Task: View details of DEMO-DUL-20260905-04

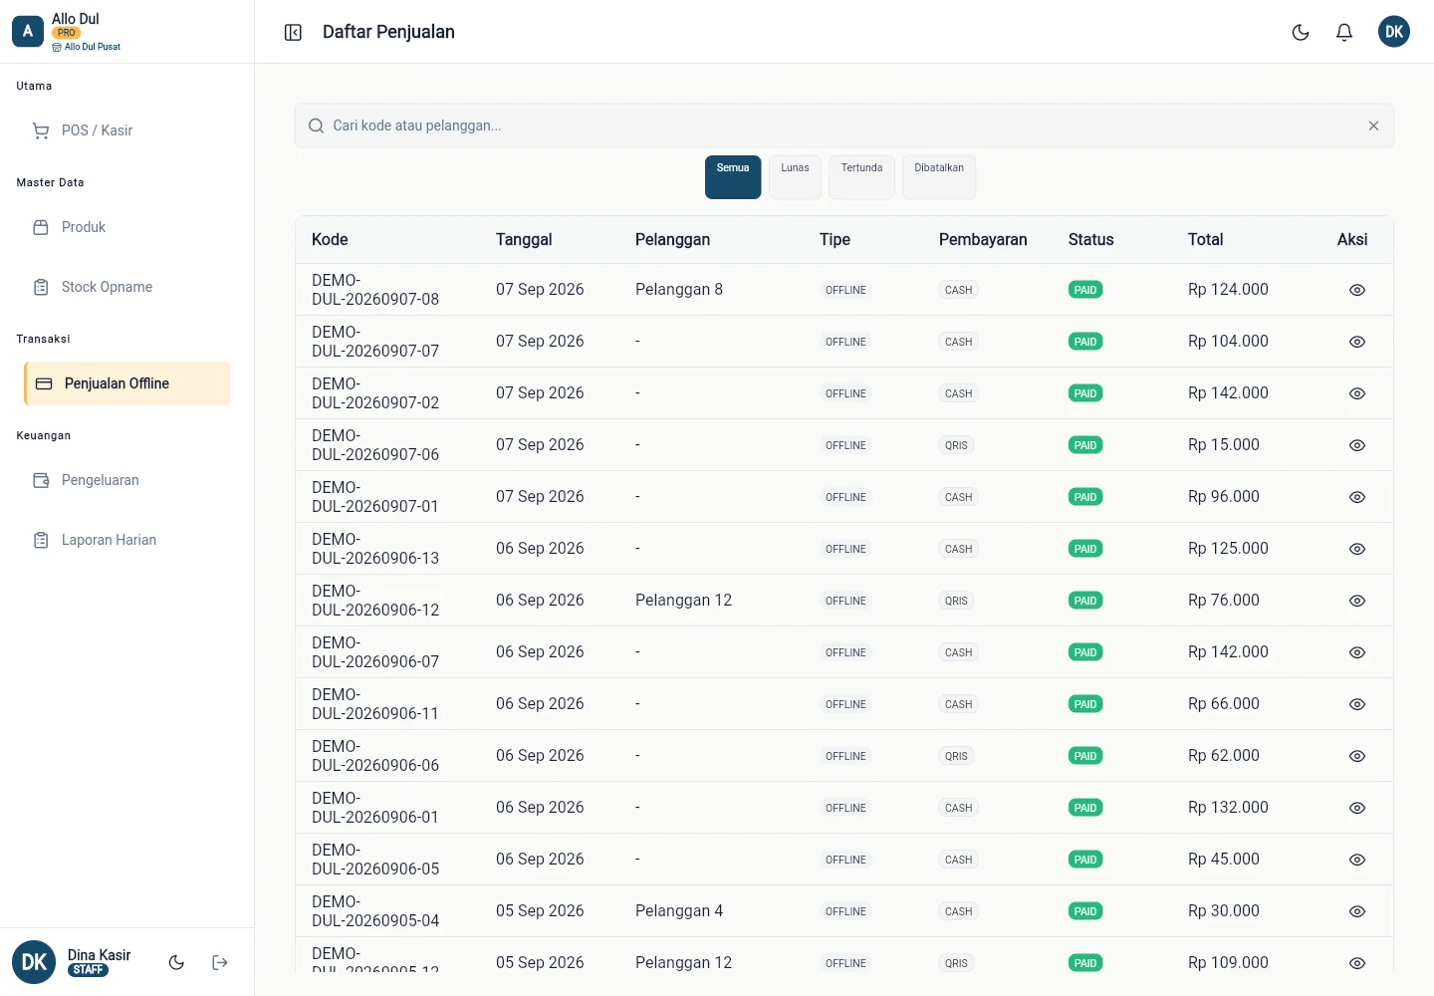Action: point(1356,911)
